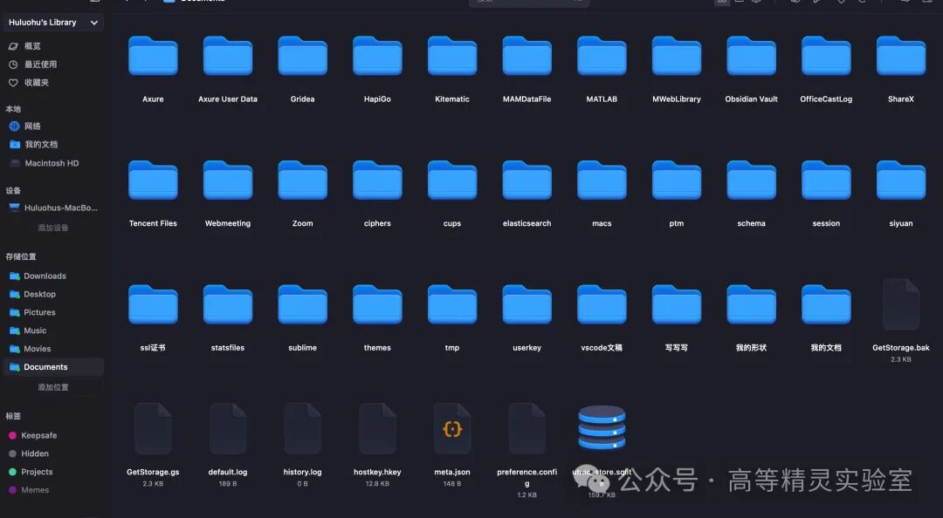Filter by the green Projects tag

point(31,472)
